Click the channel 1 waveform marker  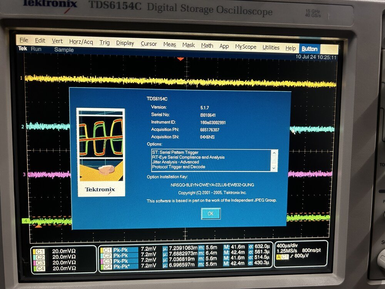21,78
